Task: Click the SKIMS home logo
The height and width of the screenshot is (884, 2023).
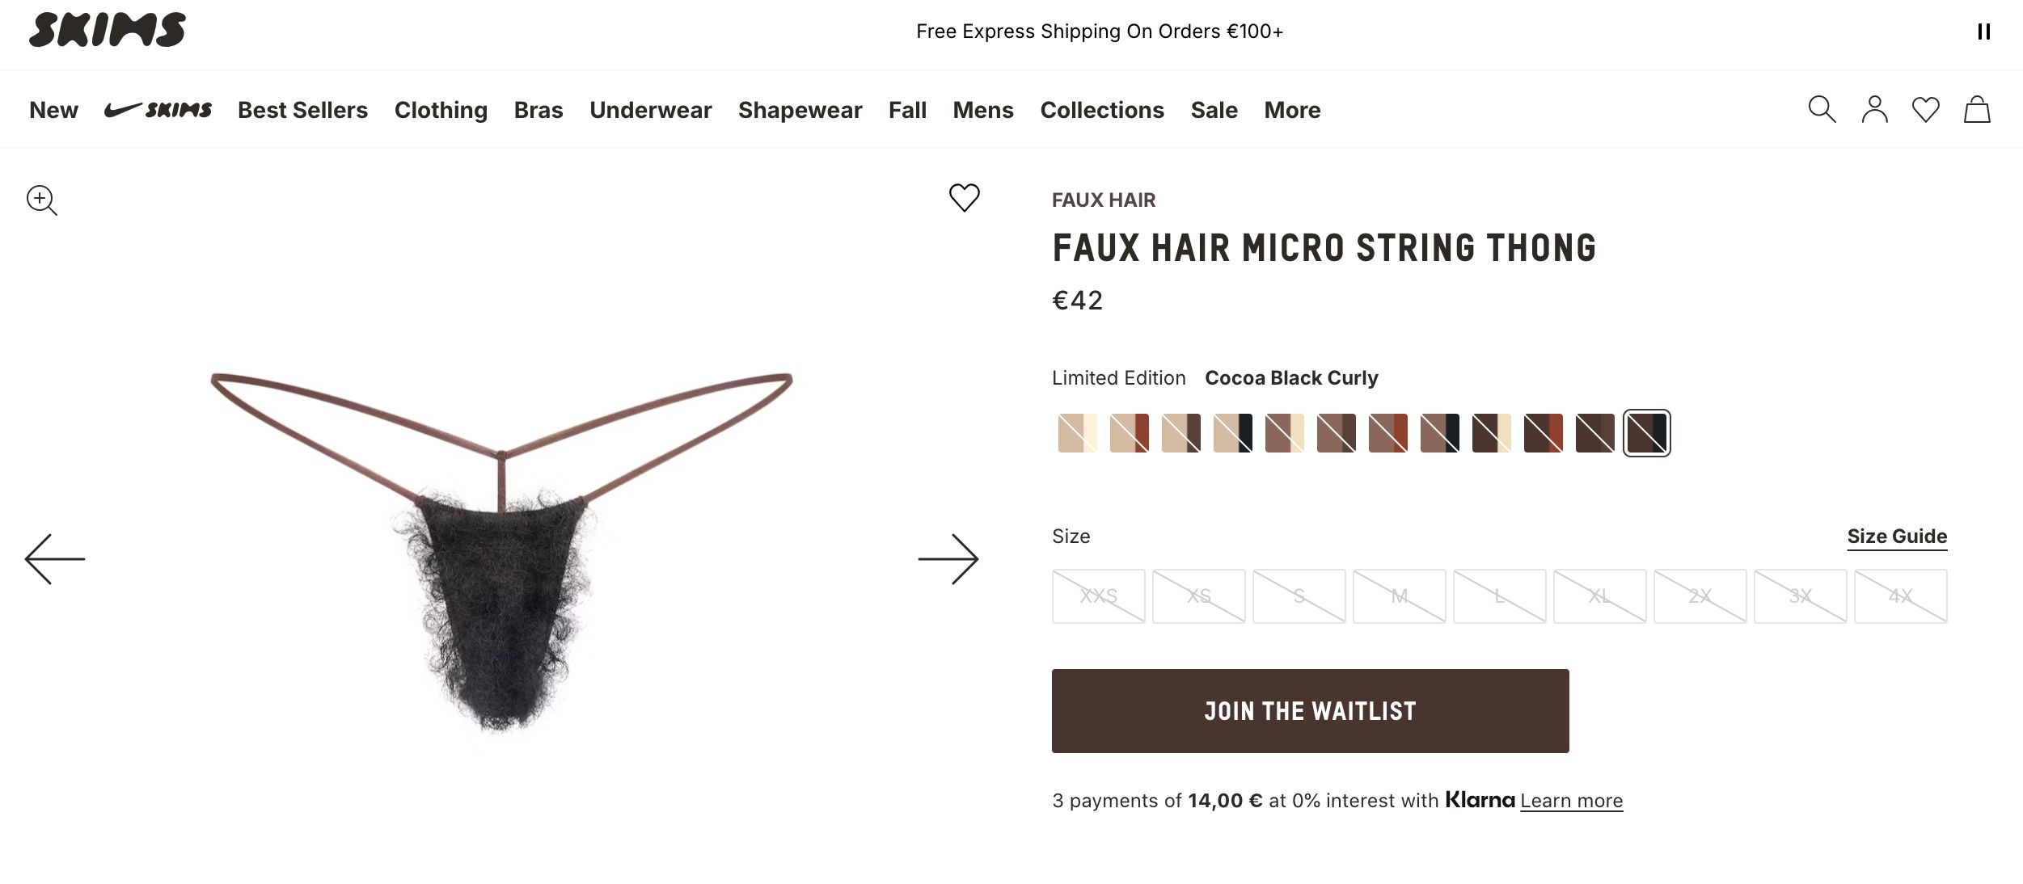Action: point(108,31)
